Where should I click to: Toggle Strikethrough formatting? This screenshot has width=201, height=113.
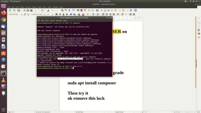(x=67, y=14)
